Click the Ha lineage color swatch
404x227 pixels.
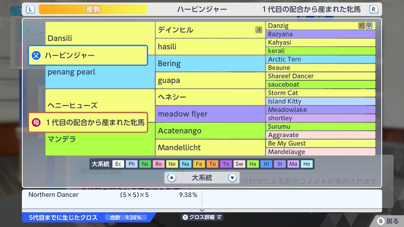[253, 164]
